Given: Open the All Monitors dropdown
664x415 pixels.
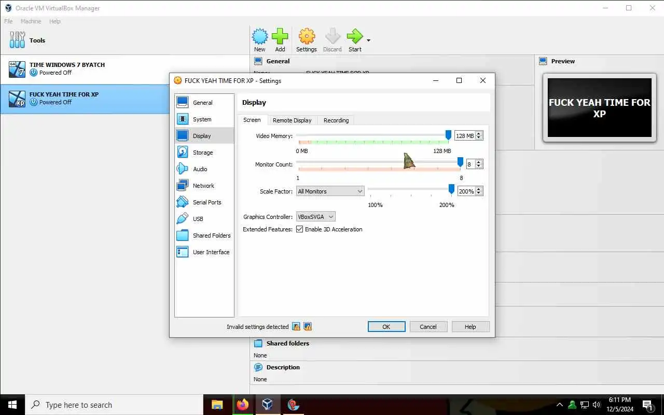Looking at the screenshot, I should pyautogui.click(x=330, y=191).
